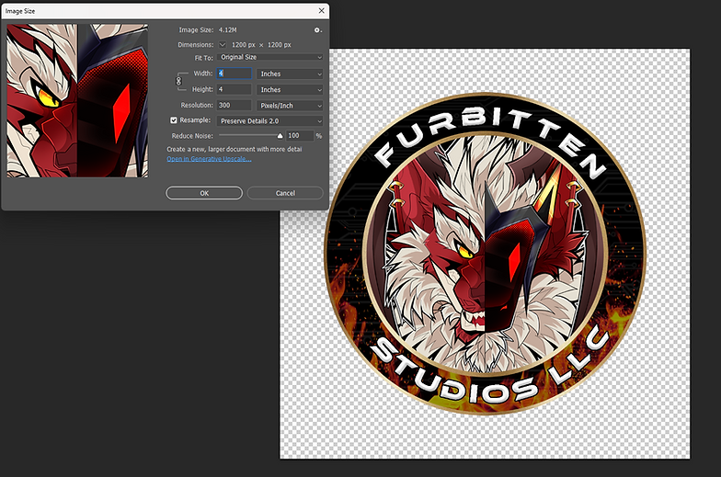Click the Cancel button
The height and width of the screenshot is (477, 721).
coord(285,193)
